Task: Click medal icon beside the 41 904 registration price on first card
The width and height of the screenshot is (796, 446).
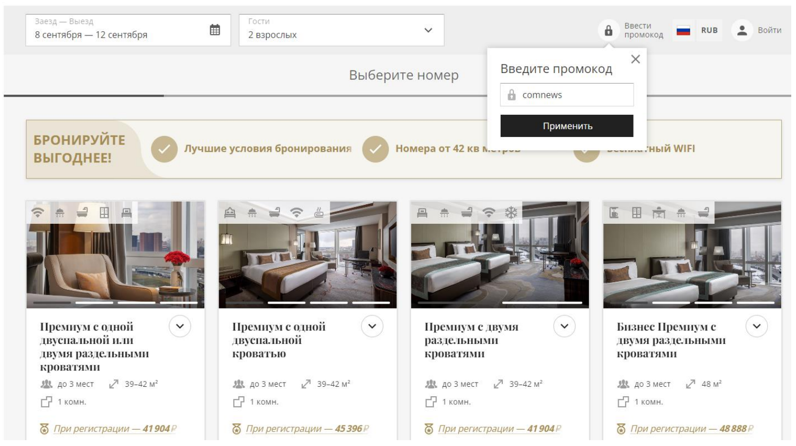Action: [44, 429]
